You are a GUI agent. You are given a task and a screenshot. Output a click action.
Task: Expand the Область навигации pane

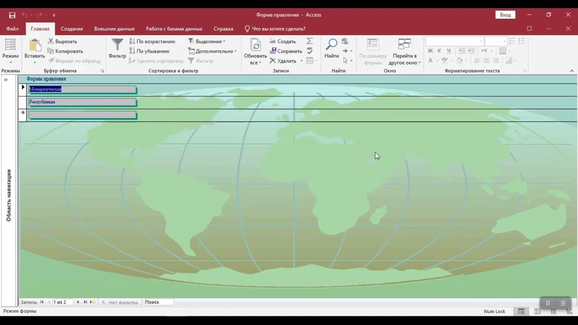click(6, 80)
